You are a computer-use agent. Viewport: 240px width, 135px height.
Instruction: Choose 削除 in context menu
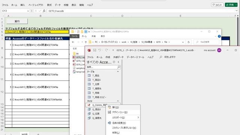[123, 132]
